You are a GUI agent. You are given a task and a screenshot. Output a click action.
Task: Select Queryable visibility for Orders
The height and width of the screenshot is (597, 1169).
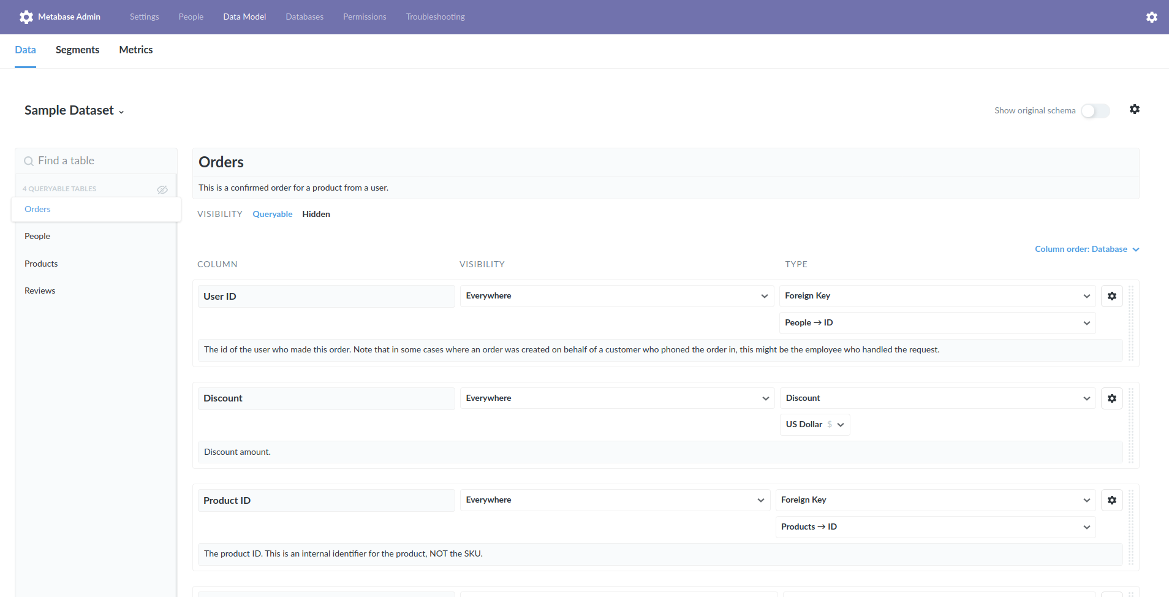(272, 214)
